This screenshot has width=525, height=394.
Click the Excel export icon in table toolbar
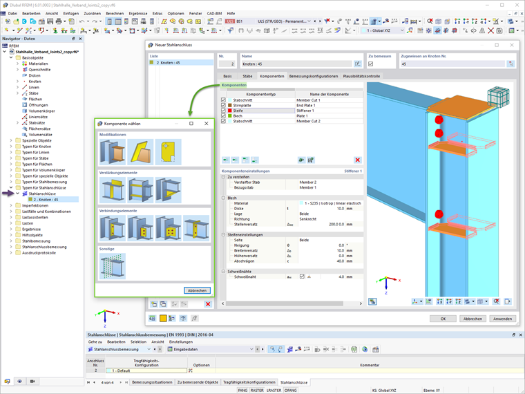click(354, 349)
